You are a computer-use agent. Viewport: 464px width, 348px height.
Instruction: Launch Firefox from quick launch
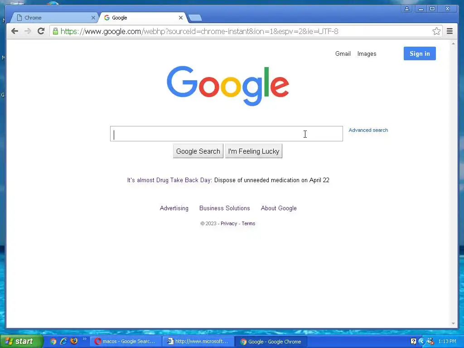pos(74,341)
